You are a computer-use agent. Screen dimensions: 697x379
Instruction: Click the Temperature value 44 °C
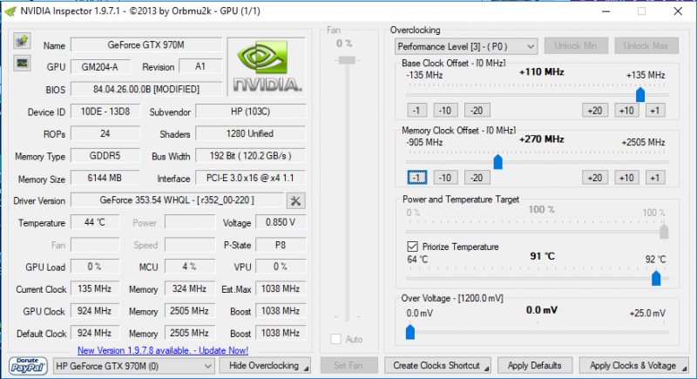point(95,222)
